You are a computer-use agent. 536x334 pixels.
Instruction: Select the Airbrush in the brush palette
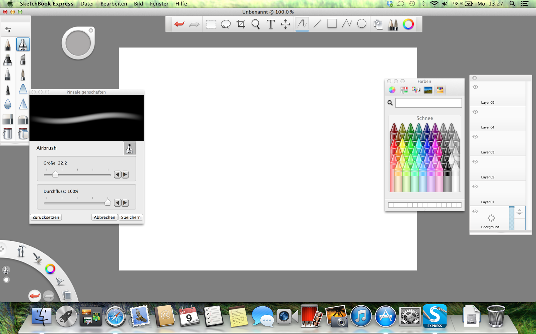pyautogui.click(x=23, y=44)
